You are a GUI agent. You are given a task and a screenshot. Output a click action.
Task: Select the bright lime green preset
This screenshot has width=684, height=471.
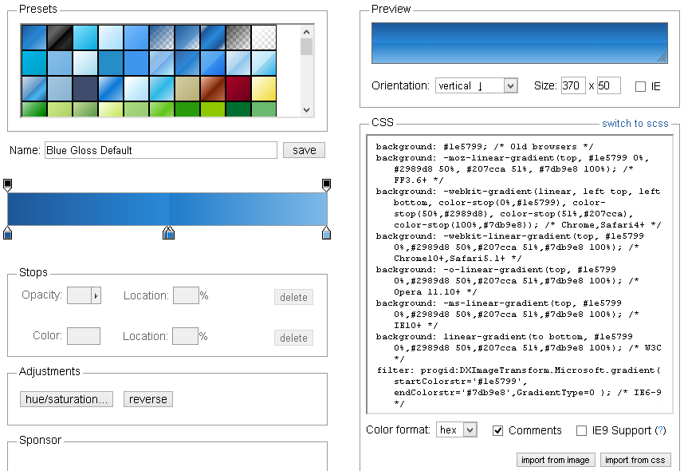(213, 109)
